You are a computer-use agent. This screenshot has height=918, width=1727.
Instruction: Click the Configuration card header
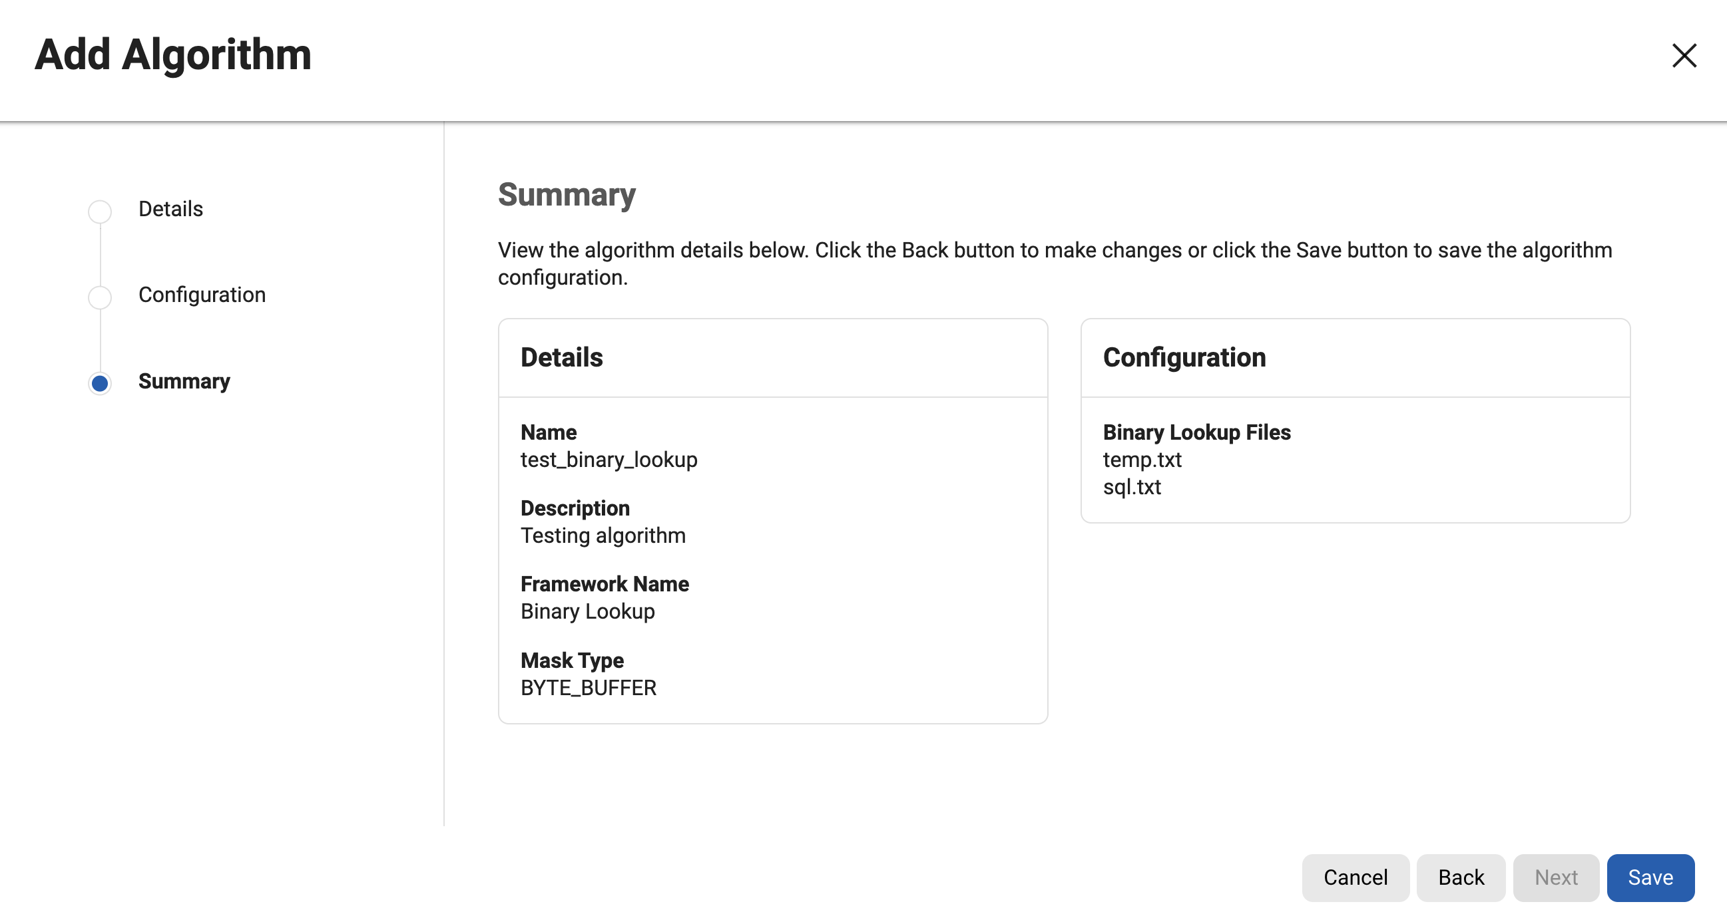tap(1184, 357)
